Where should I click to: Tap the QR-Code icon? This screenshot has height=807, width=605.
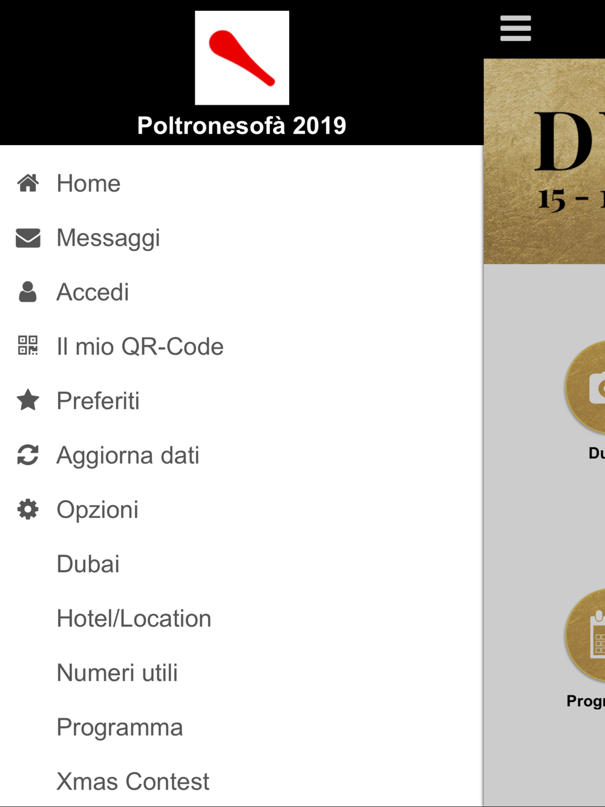tap(28, 345)
